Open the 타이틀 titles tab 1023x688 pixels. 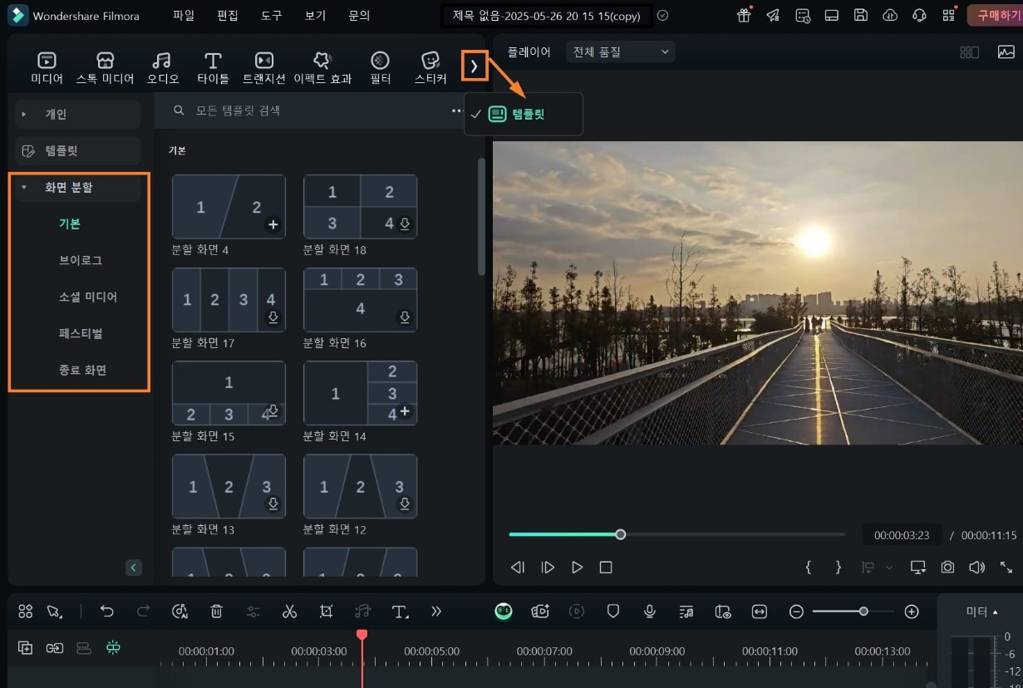click(x=213, y=67)
